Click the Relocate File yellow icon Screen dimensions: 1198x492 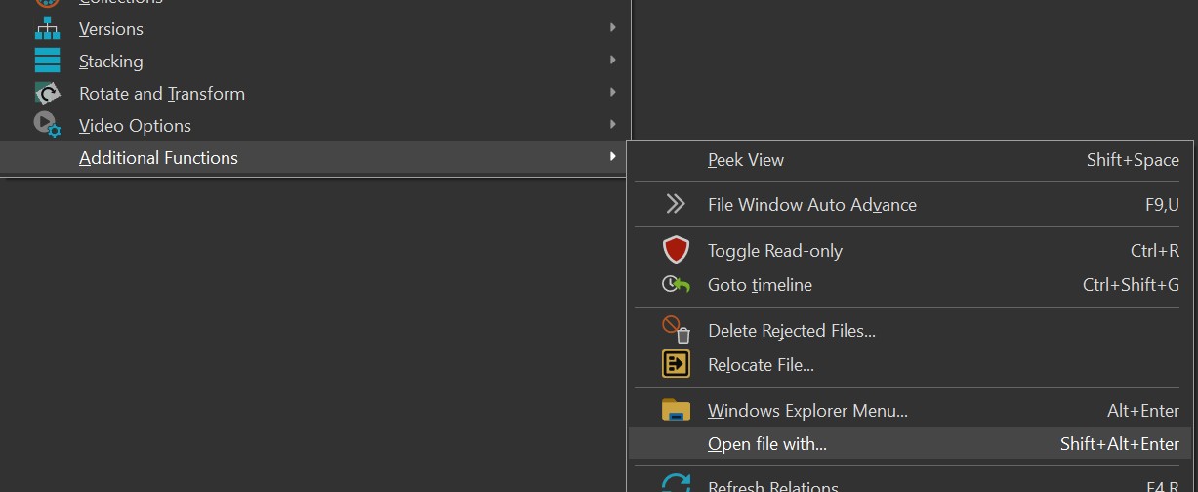(x=676, y=364)
